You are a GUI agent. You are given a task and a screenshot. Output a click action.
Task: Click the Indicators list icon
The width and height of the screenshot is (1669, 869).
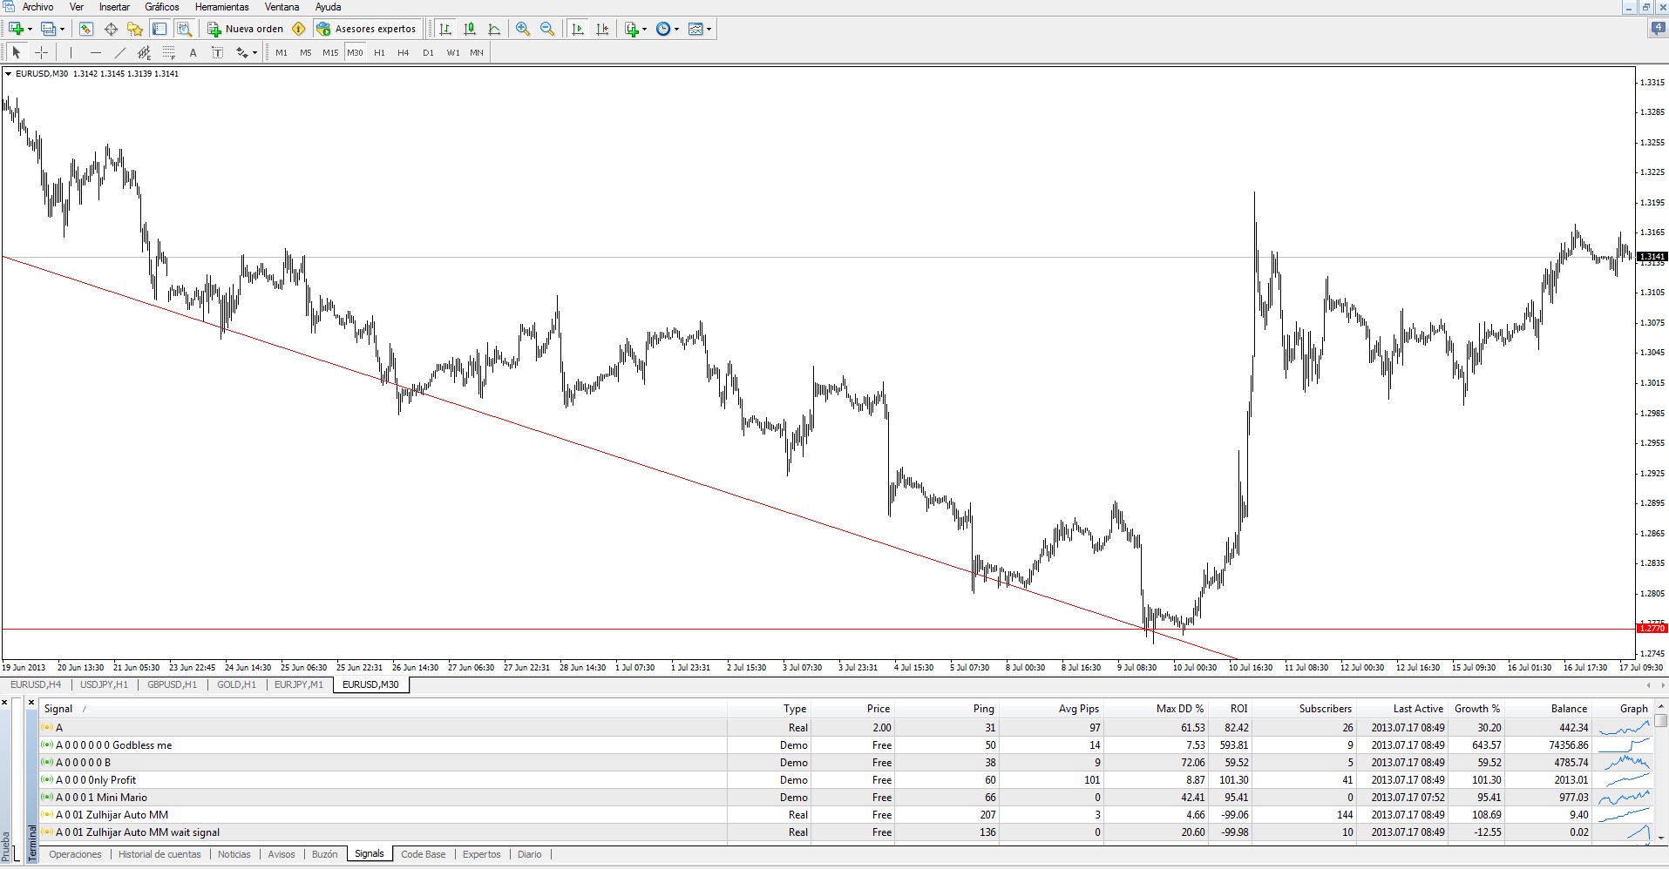click(x=632, y=29)
